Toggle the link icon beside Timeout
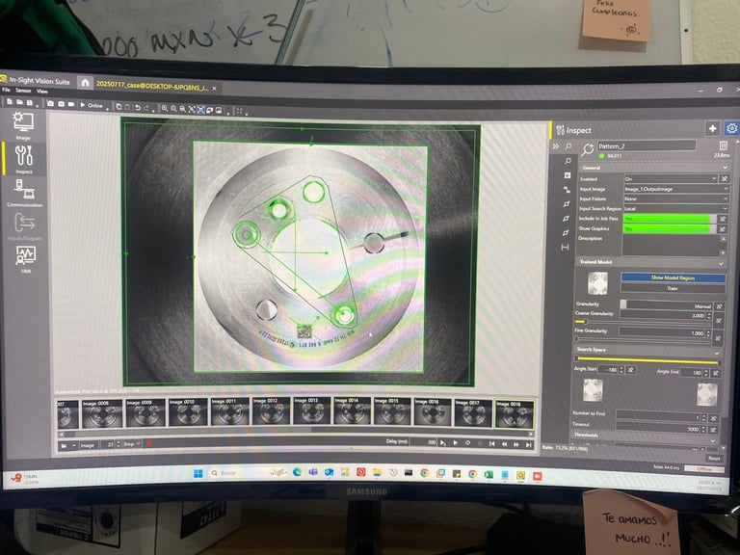The image size is (740, 555). 713,429
